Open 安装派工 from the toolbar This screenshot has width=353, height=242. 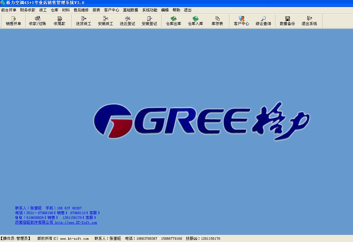click(x=105, y=21)
